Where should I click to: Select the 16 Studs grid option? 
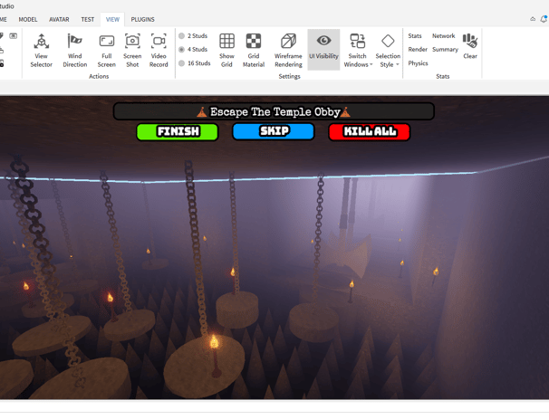[x=195, y=63]
